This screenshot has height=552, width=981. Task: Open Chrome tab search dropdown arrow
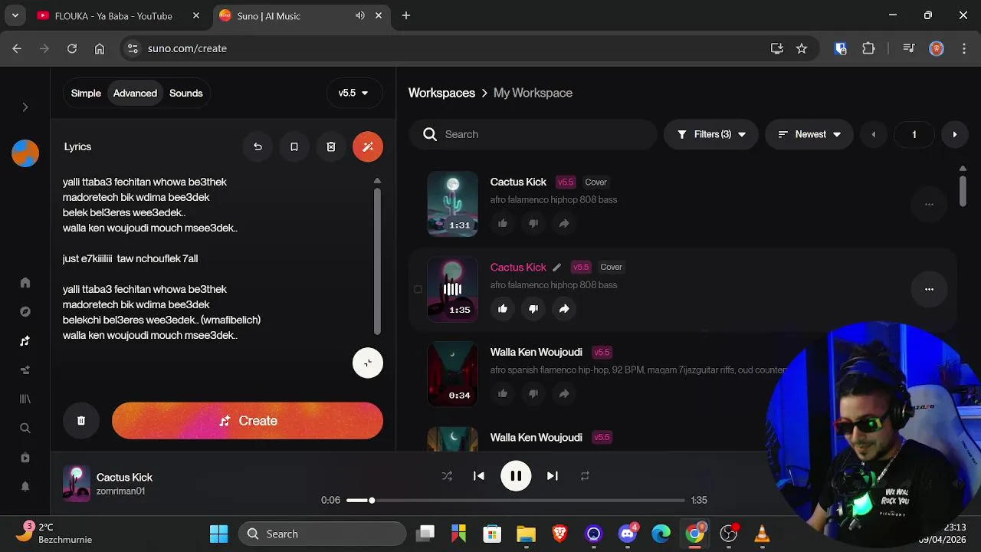pos(15,15)
